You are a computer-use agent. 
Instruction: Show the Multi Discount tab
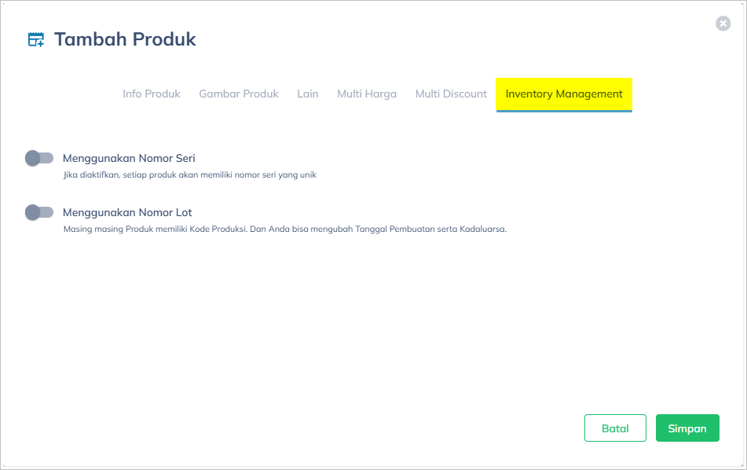(x=451, y=94)
